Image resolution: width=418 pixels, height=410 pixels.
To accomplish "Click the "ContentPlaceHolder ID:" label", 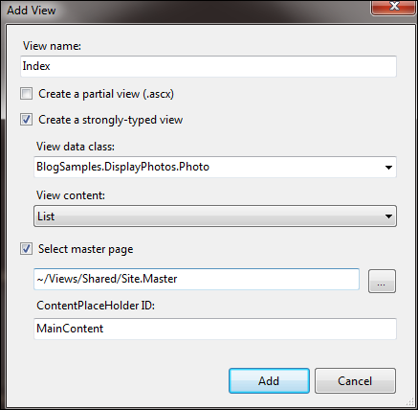I will 96,306.
